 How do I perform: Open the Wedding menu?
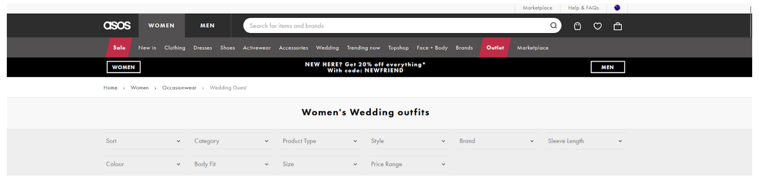coord(327,48)
